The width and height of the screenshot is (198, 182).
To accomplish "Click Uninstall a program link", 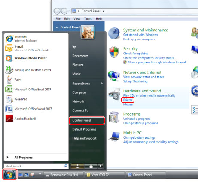I will pyautogui.click(x=137, y=119).
